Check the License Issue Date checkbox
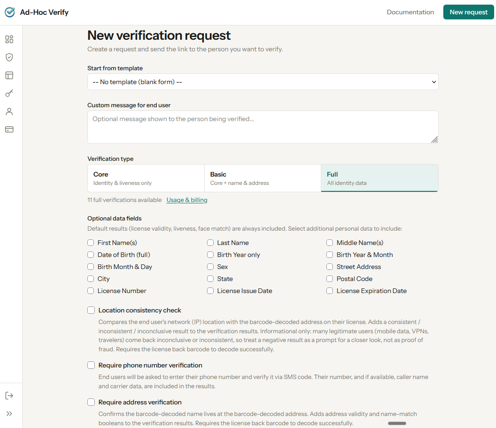 point(210,291)
